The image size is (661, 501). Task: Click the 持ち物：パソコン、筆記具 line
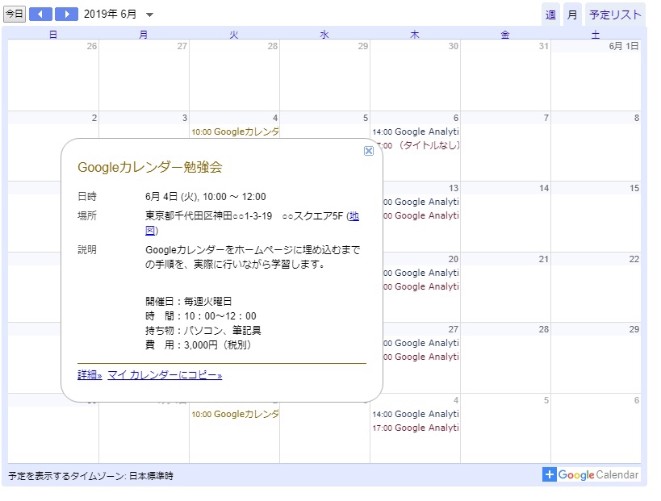[203, 330]
